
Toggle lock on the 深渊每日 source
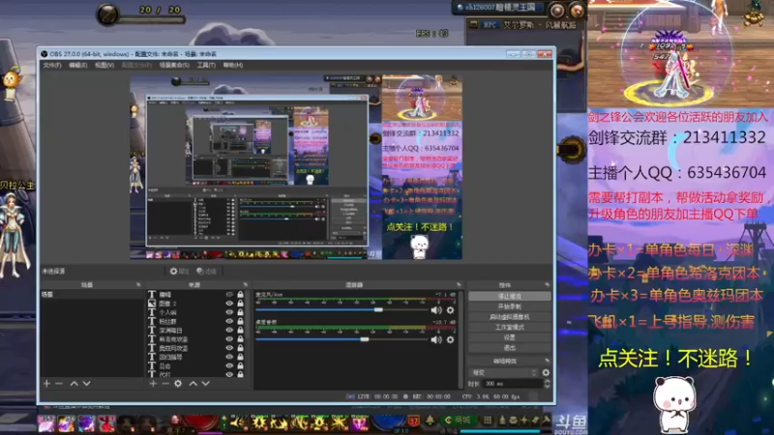(x=240, y=330)
